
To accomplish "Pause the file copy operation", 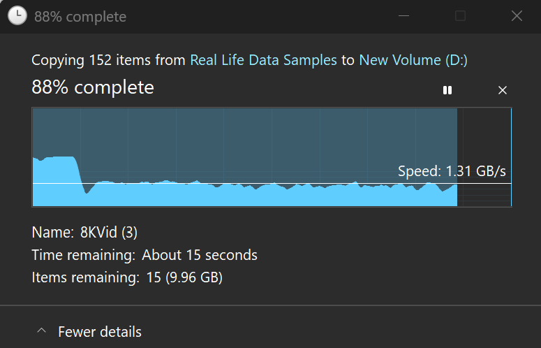I will click(x=447, y=90).
